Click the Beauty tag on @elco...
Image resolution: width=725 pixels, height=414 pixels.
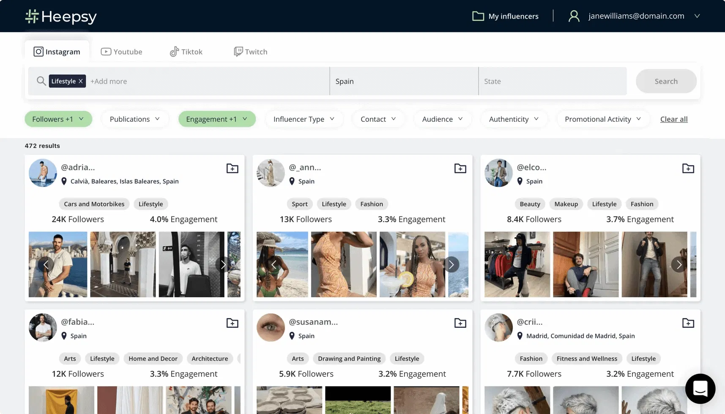tap(530, 204)
